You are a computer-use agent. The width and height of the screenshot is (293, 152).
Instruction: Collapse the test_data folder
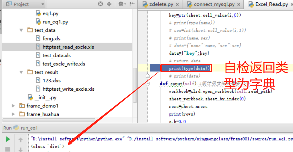click(21, 30)
